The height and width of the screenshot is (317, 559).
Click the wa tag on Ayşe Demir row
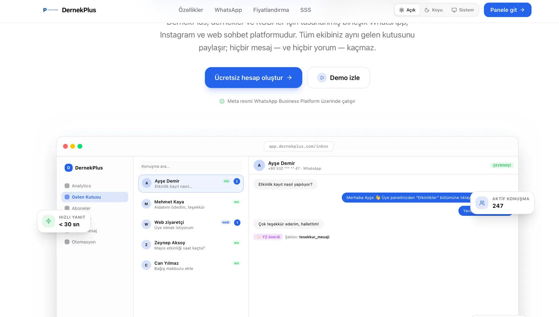(x=226, y=181)
